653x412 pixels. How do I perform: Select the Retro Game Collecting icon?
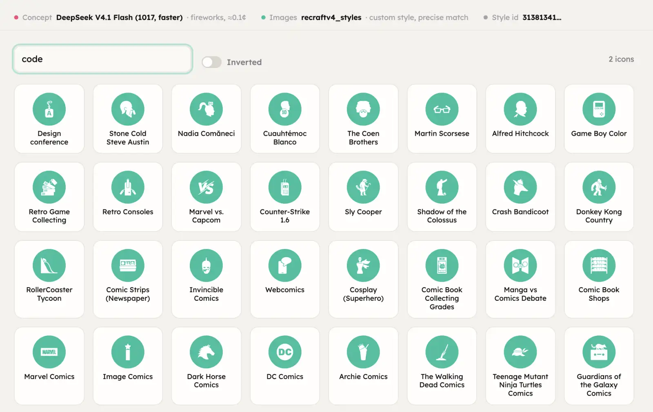click(x=49, y=187)
